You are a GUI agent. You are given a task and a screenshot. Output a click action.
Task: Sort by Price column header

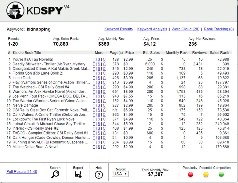130,53
